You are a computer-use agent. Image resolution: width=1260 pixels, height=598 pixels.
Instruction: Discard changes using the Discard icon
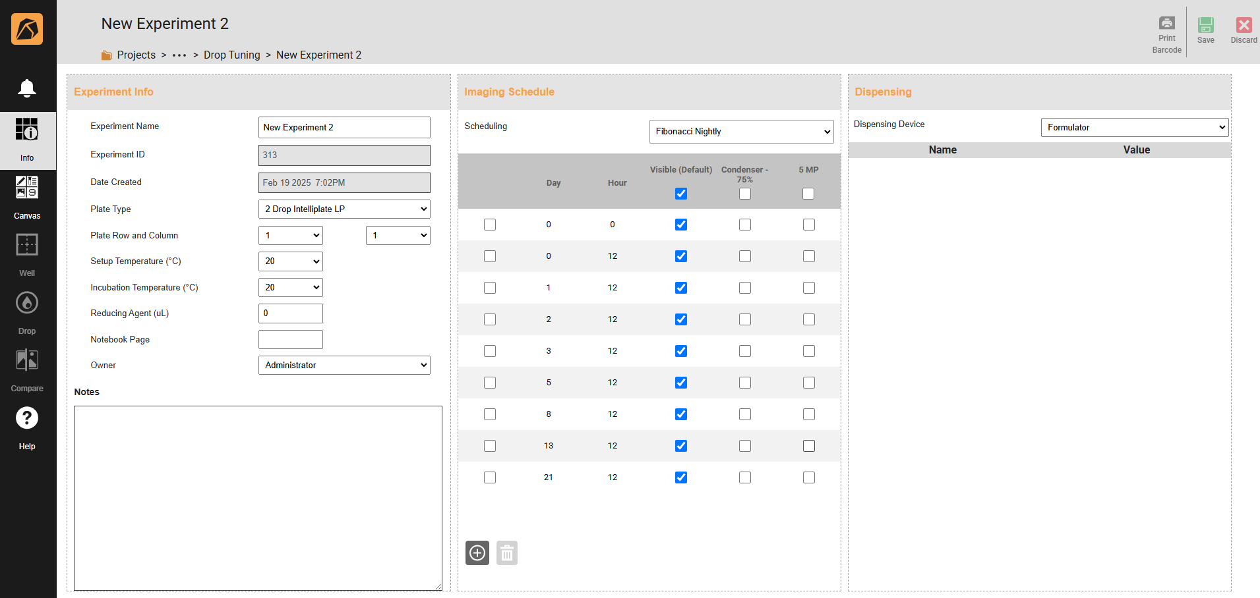[1244, 26]
